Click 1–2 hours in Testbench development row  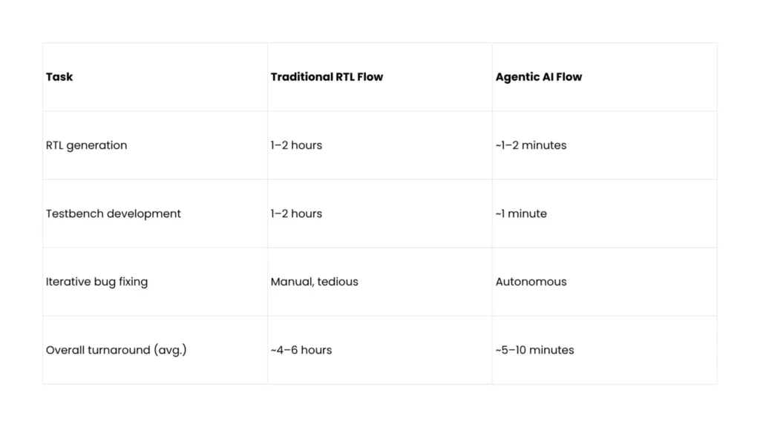pos(296,213)
